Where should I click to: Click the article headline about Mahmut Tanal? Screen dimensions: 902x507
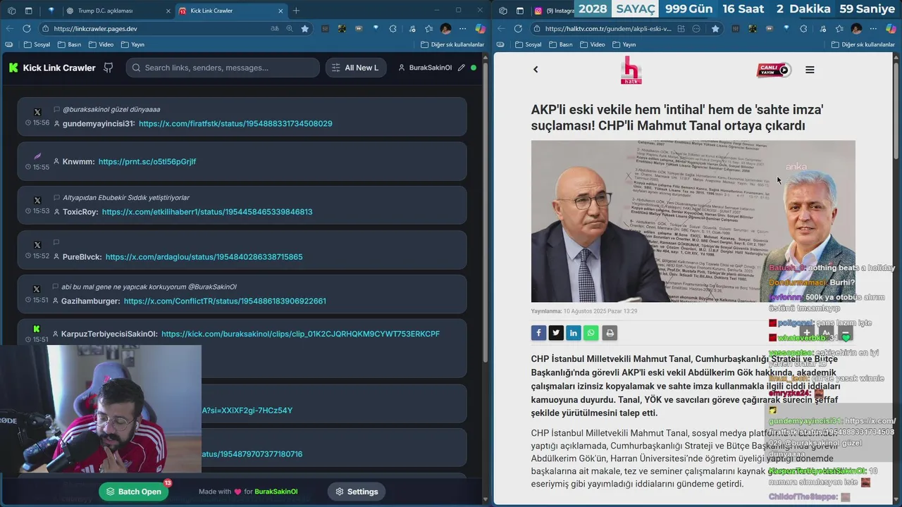[x=677, y=118]
